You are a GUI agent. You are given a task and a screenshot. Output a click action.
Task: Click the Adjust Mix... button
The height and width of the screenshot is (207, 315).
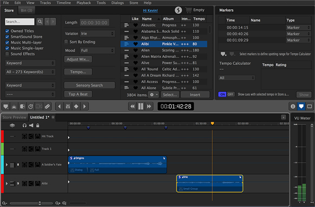point(78,59)
